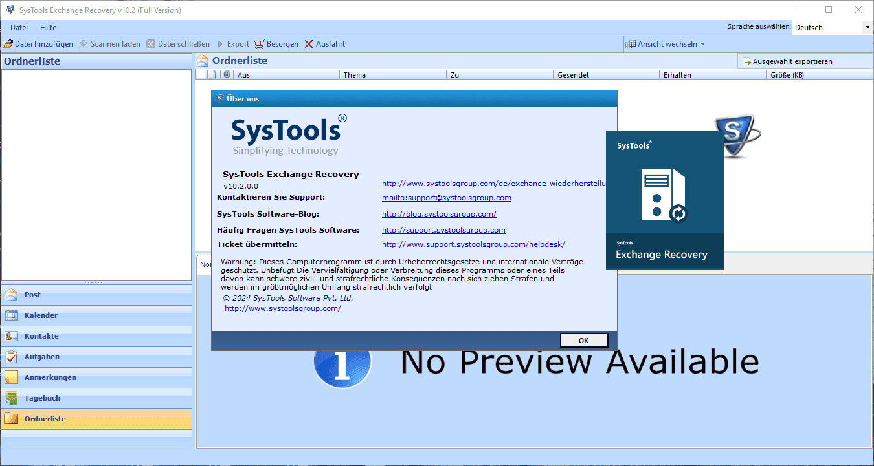Open the exchange-wiederherstellung product link
Image resolution: width=874 pixels, height=466 pixels.
point(494,184)
